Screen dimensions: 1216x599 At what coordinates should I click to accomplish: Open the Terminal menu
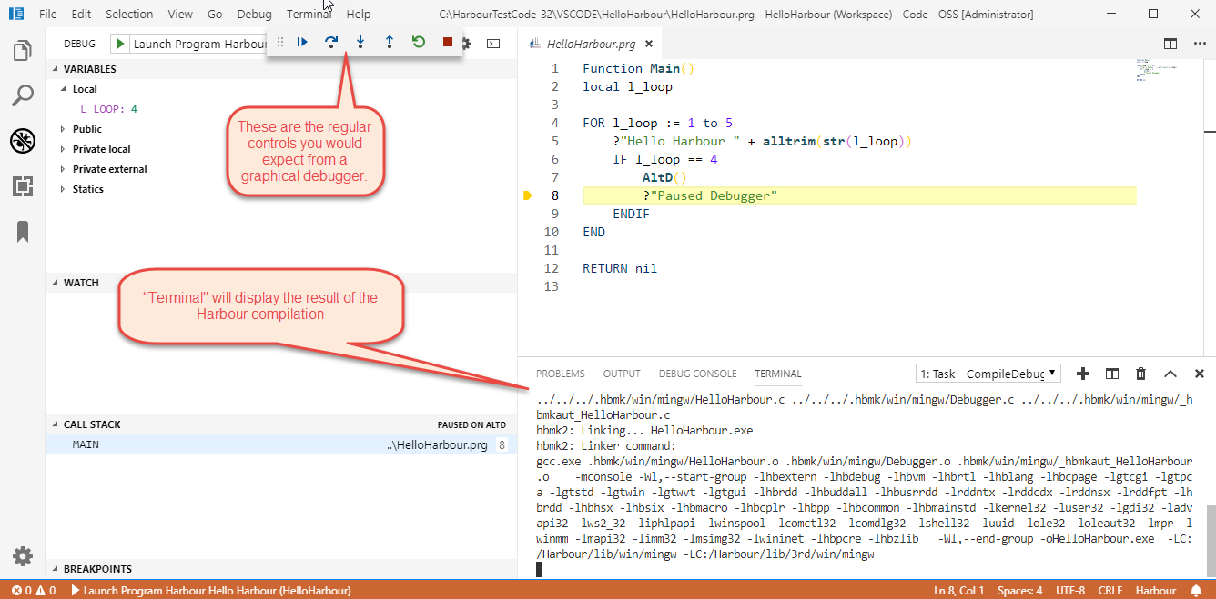(309, 15)
